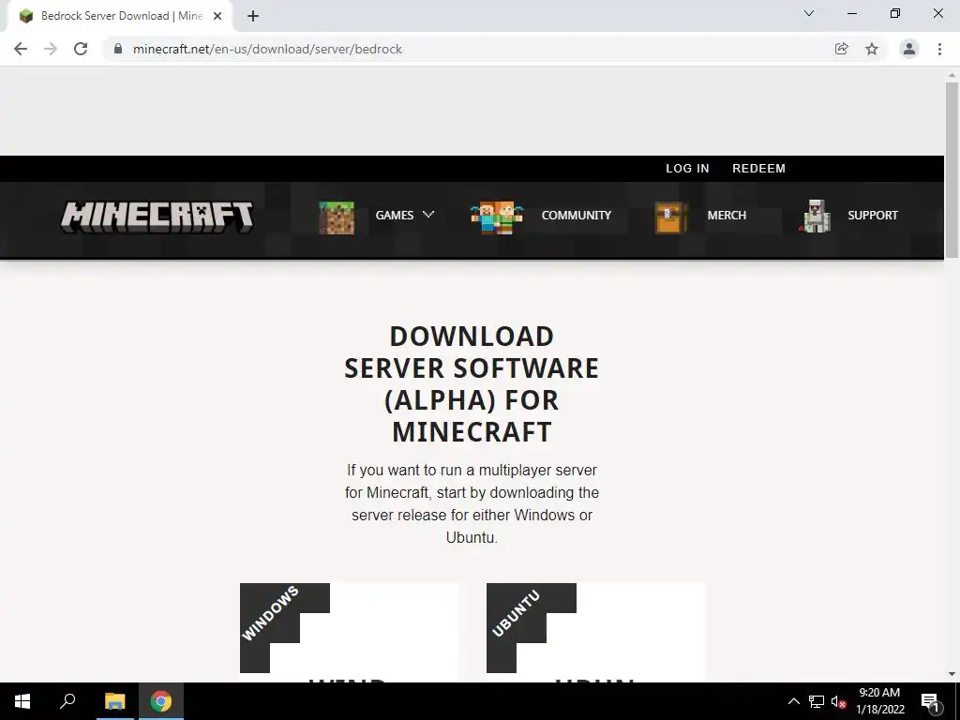Close the Bedrock Server Download tab
Viewport: 960px width, 720px height.
(217, 16)
